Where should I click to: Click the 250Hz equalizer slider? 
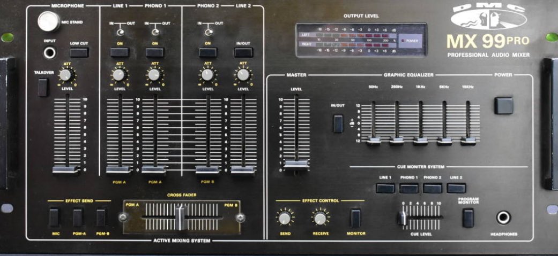click(x=397, y=141)
